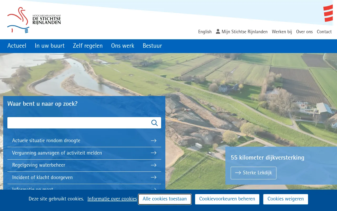Open the Contact page
Screen dimensions: 337x211
(324, 32)
